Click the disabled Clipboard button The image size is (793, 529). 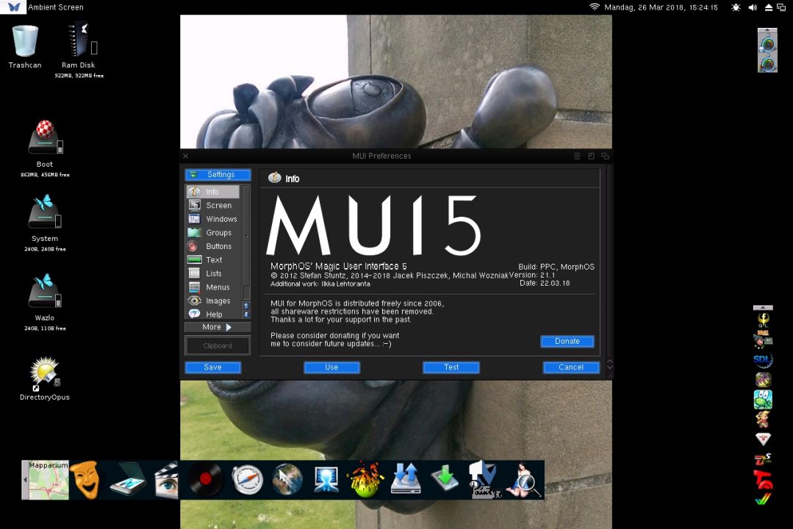coord(218,346)
